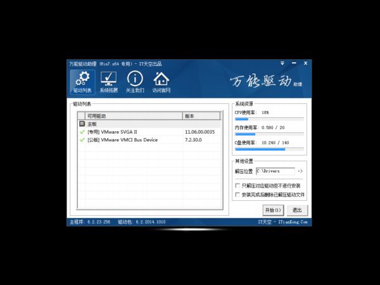The image size is (380, 285).
Task: Toggle the 主板 group checkbox
Action: (82, 124)
